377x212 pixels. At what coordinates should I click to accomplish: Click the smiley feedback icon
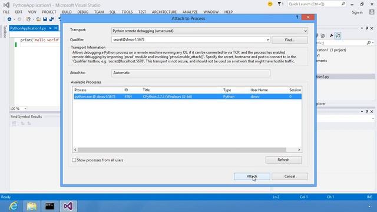pyautogui.click(x=270, y=4)
